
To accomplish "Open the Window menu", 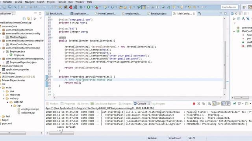I will coord(80,2).
